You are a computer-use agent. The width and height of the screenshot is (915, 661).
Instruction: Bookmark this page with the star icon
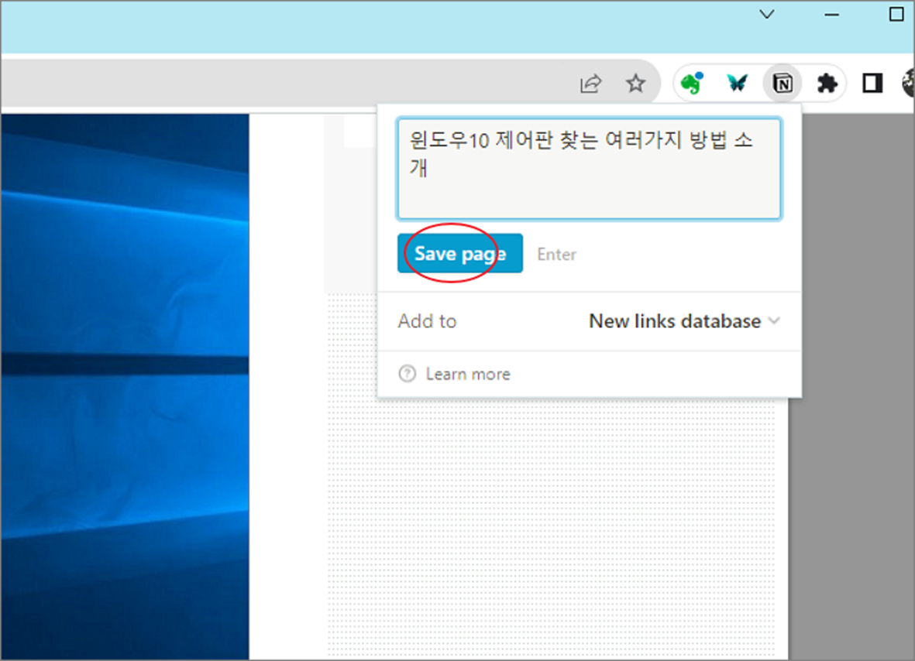[635, 84]
